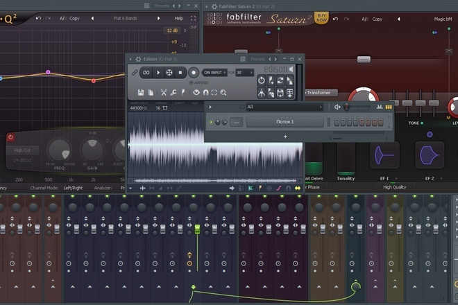The height and width of the screenshot is (305, 458).
Task: Open the mixer target selector for Поток 1
Action: (x=237, y=122)
